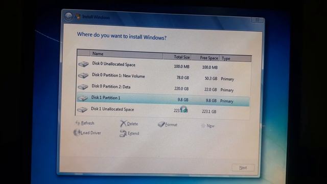Select row Disk 0 Partition 2: Deta

[163, 88]
